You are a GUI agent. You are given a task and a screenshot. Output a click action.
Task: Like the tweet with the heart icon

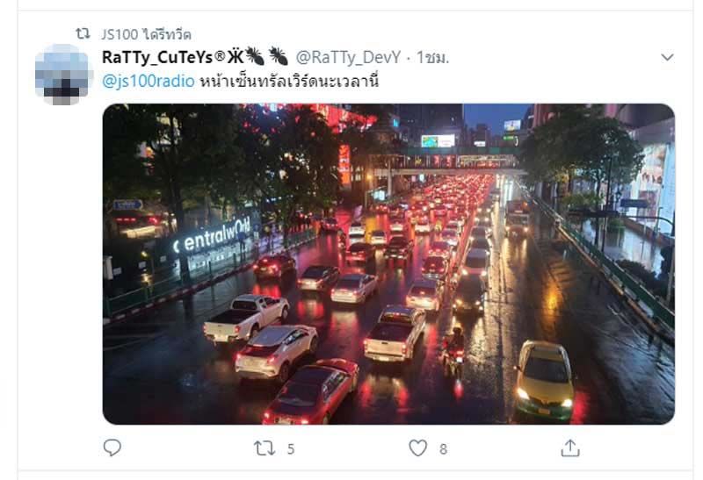(418, 448)
